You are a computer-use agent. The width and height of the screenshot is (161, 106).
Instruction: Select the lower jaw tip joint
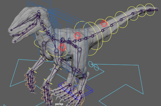click(x=15, y=41)
